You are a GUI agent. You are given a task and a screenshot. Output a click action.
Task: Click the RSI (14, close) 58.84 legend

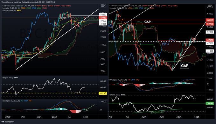(10, 78)
